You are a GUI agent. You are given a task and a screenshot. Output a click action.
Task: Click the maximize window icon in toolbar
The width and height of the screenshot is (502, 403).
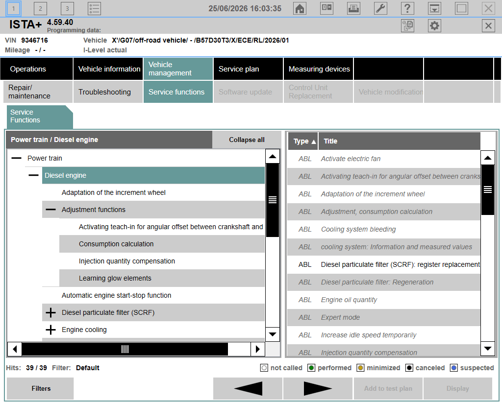(461, 9)
